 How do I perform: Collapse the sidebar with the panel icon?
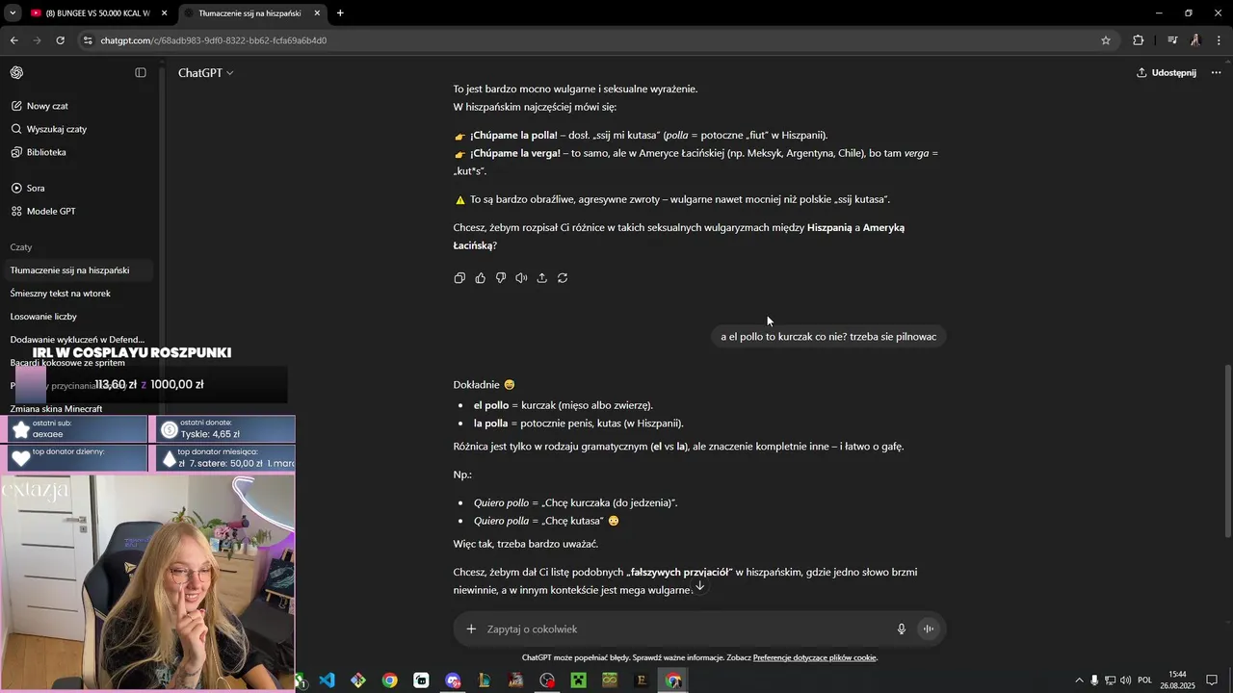coord(141,73)
